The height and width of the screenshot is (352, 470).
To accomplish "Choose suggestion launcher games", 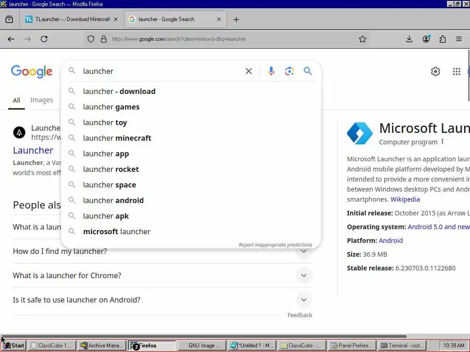I will click(x=191, y=107).
